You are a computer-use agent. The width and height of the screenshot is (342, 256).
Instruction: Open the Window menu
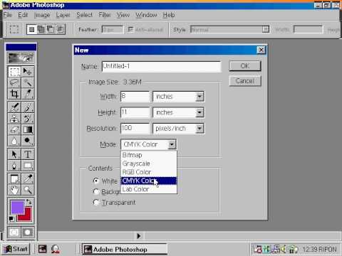(x=146, y=15)
